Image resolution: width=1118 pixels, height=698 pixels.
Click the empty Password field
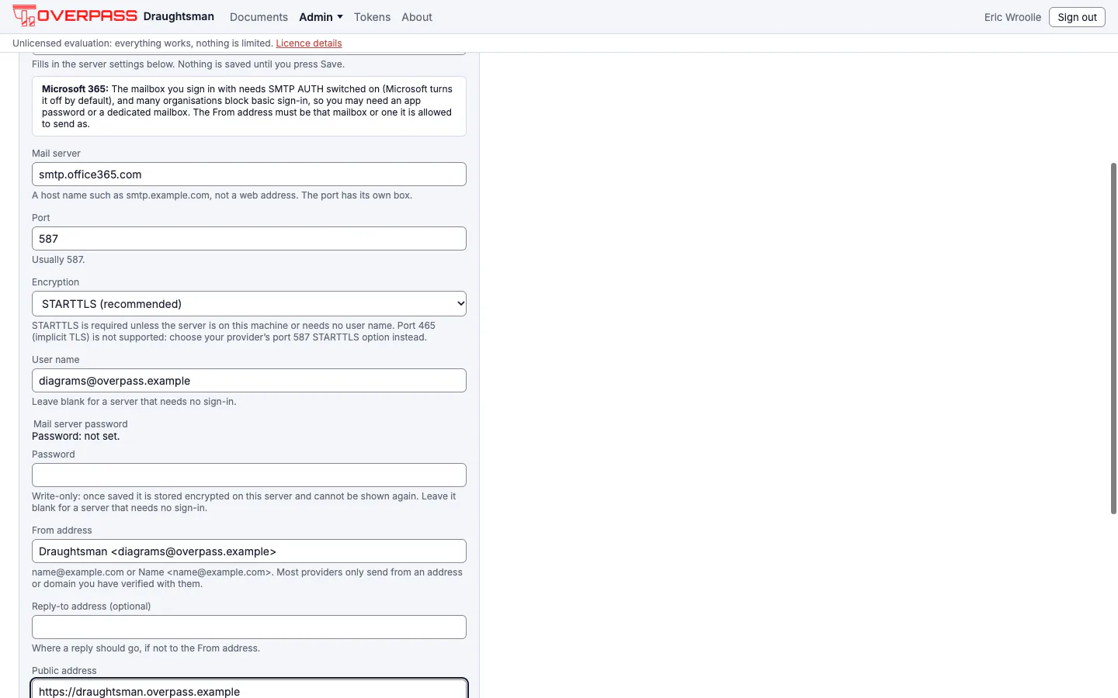point(249,475)
